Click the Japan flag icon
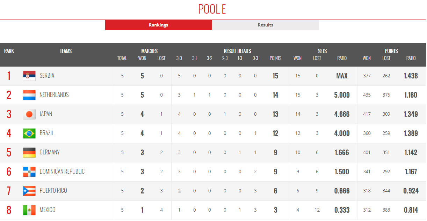 [29, 114]
